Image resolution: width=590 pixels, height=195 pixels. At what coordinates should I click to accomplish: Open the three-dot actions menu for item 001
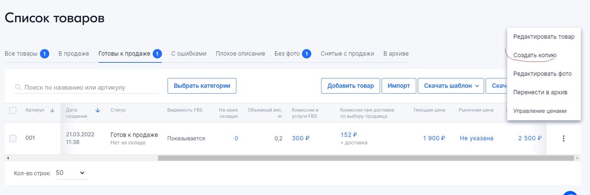[x=563, y=139]
